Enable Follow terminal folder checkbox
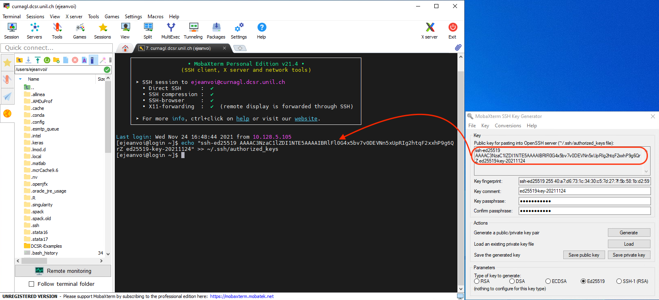Screen dimensions: 659x300 (x=32, y=284)
